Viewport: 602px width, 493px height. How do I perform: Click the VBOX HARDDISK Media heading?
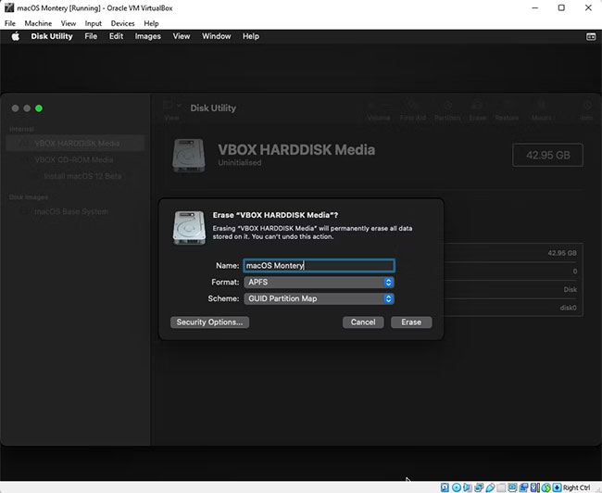point(296,149)
